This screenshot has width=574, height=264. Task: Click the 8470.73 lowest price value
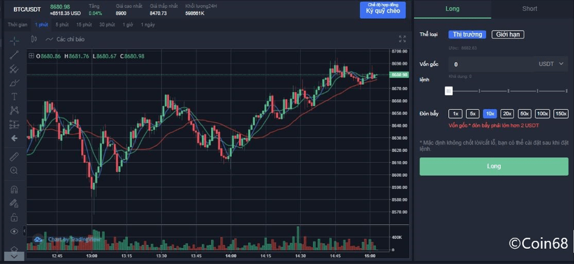(158, 13)
